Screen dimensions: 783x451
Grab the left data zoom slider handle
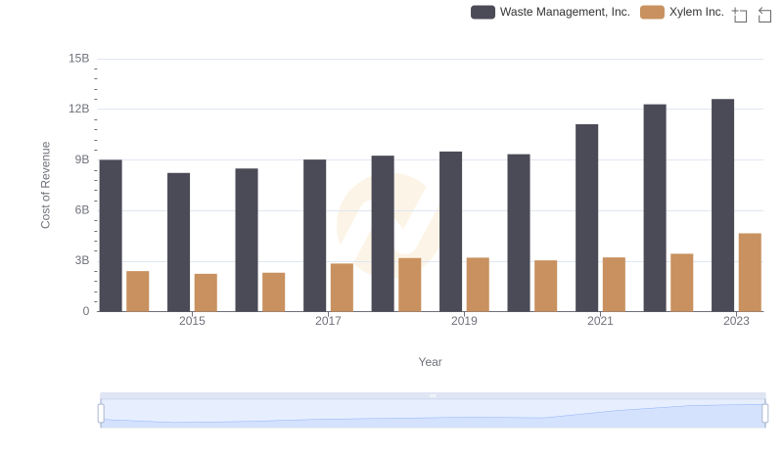point(101,413)
